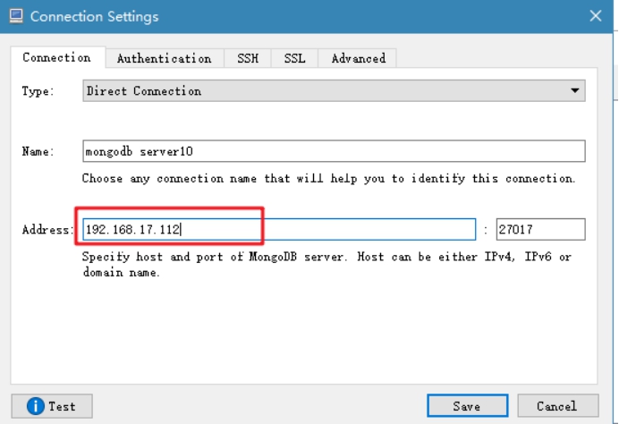This screenshot has width=619, height=424.
Task: Click the port field showing 27017
Action: click(x=541, y=229)
